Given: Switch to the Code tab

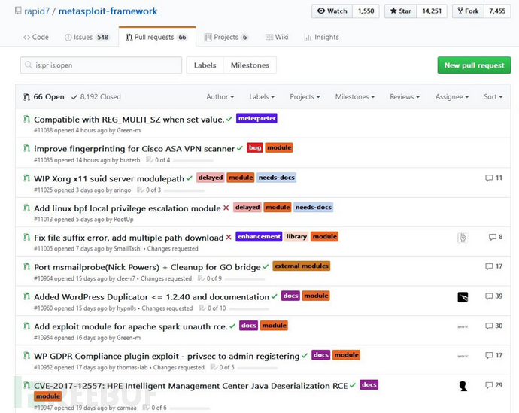Looking at the screenshot, I should coord(36,37).
